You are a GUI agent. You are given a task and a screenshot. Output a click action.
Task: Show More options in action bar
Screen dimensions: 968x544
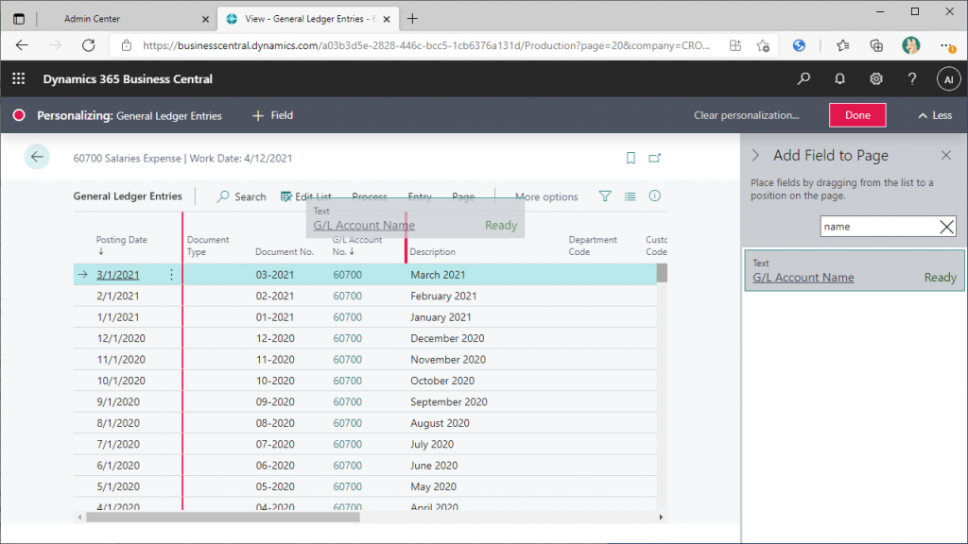(x=546, y=196)
